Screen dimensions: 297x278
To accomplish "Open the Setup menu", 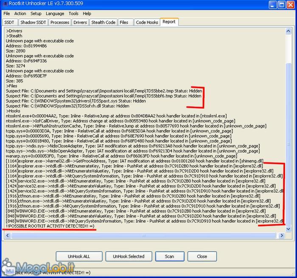I will [36, 14].
